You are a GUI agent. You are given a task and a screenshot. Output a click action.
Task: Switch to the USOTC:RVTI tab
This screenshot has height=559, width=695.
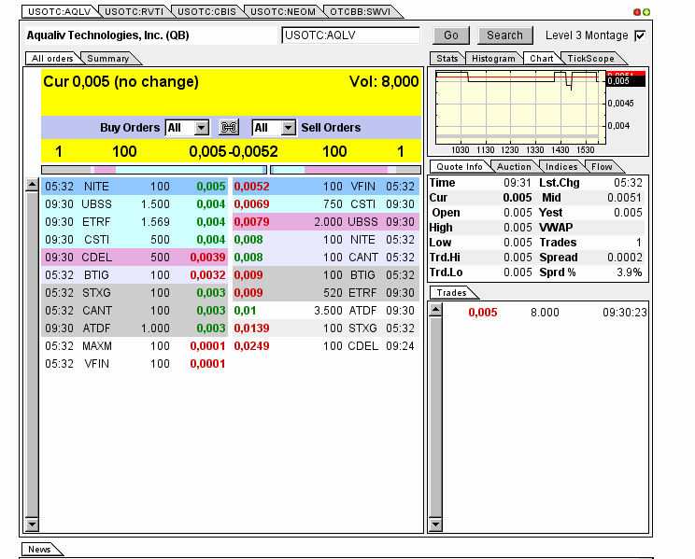135,12
